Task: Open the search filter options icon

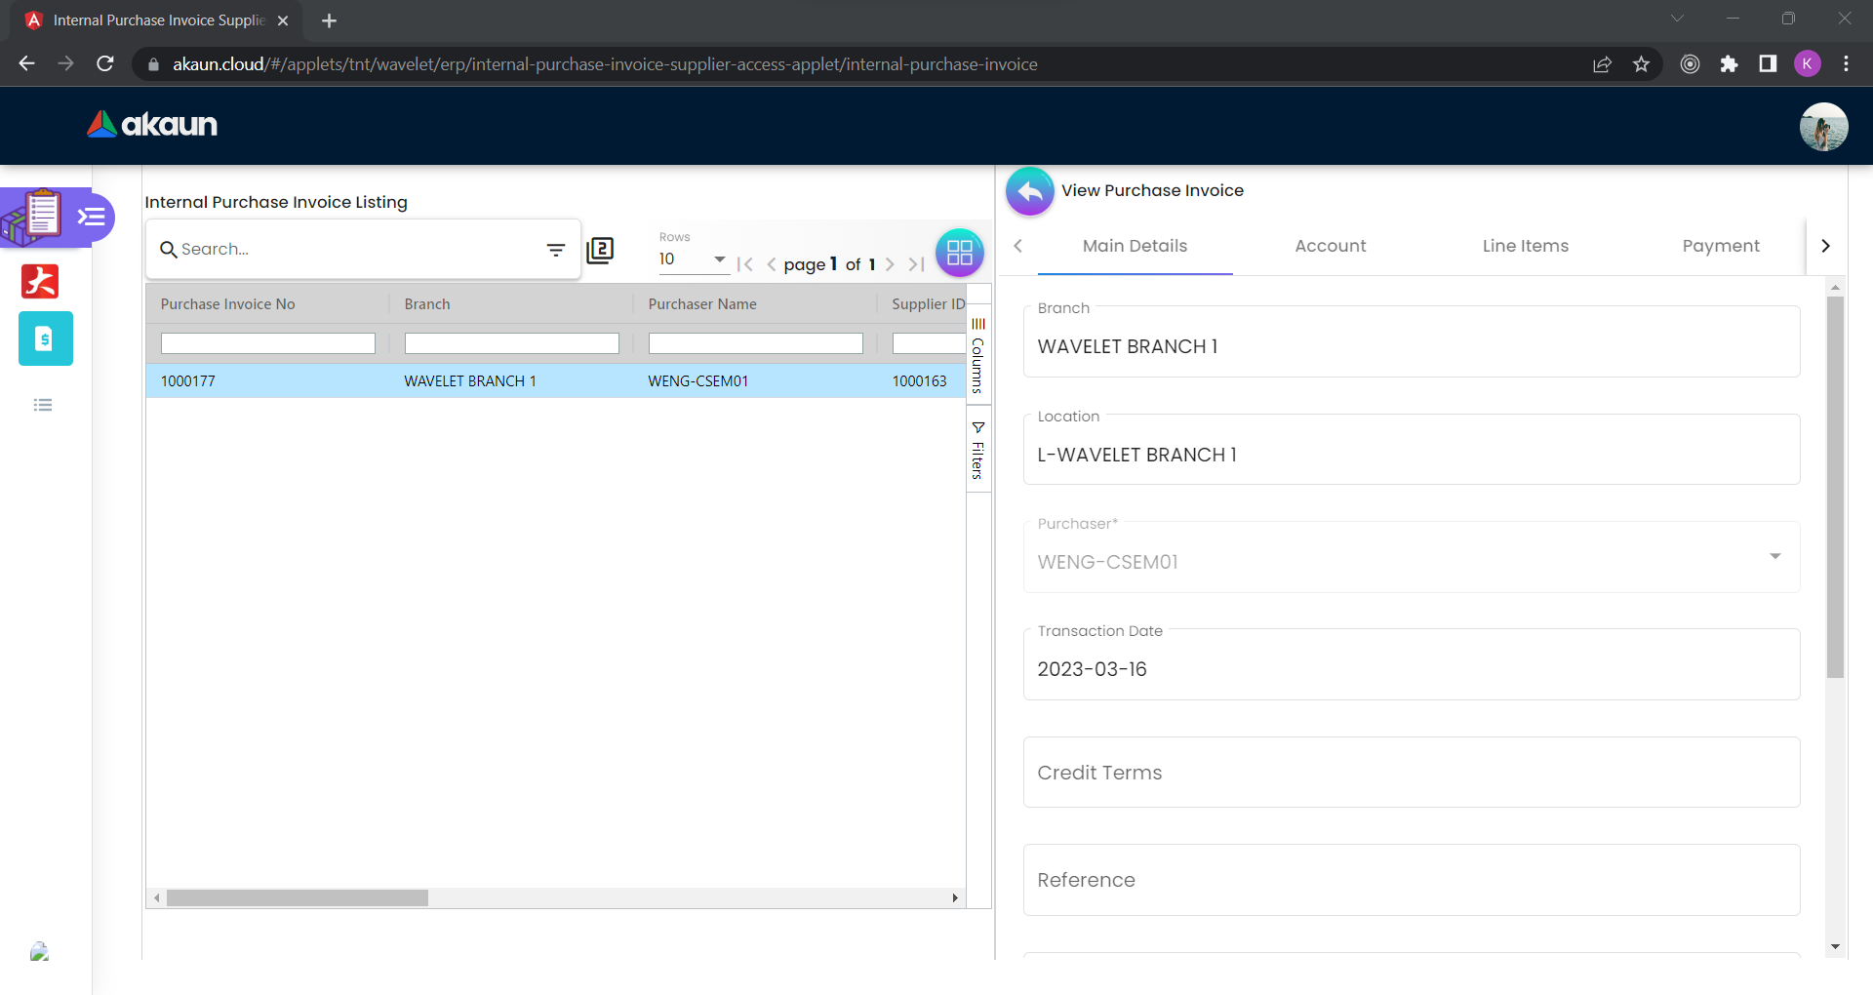Action: tap(556, 250)
